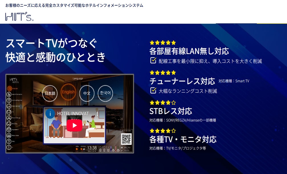The width and height of the screenshot is (287, 174).
Task: Expand the info circle on the video banner
Action: pos(51,113)
